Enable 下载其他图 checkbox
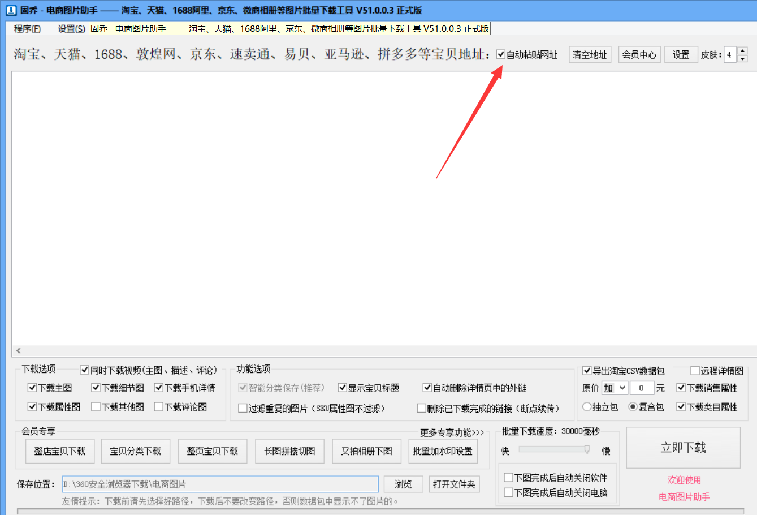 tap(96, 407)
